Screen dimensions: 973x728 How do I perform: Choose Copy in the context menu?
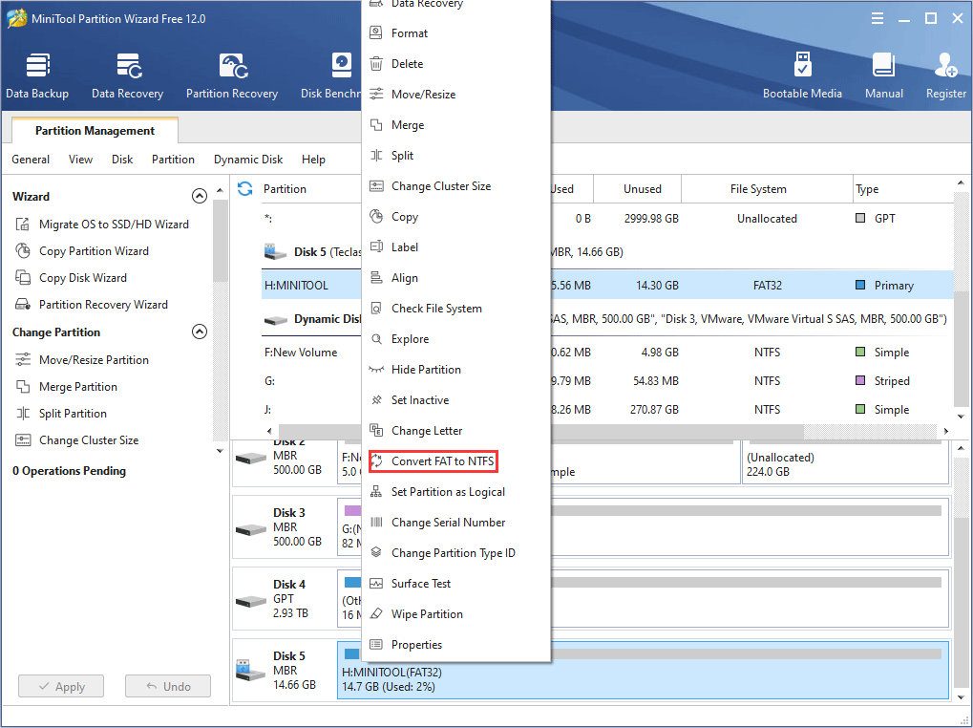click(x=456, y=216)
